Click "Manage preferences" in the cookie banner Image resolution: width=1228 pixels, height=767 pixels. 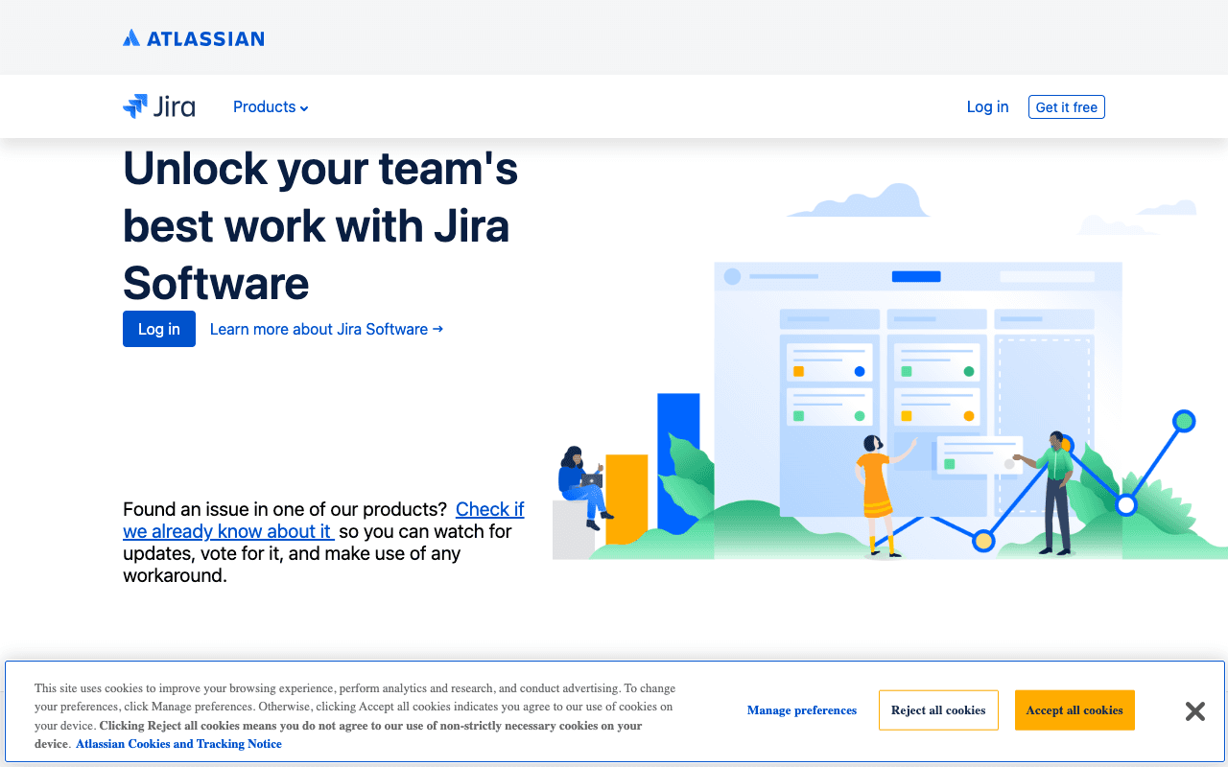point(802,710)
